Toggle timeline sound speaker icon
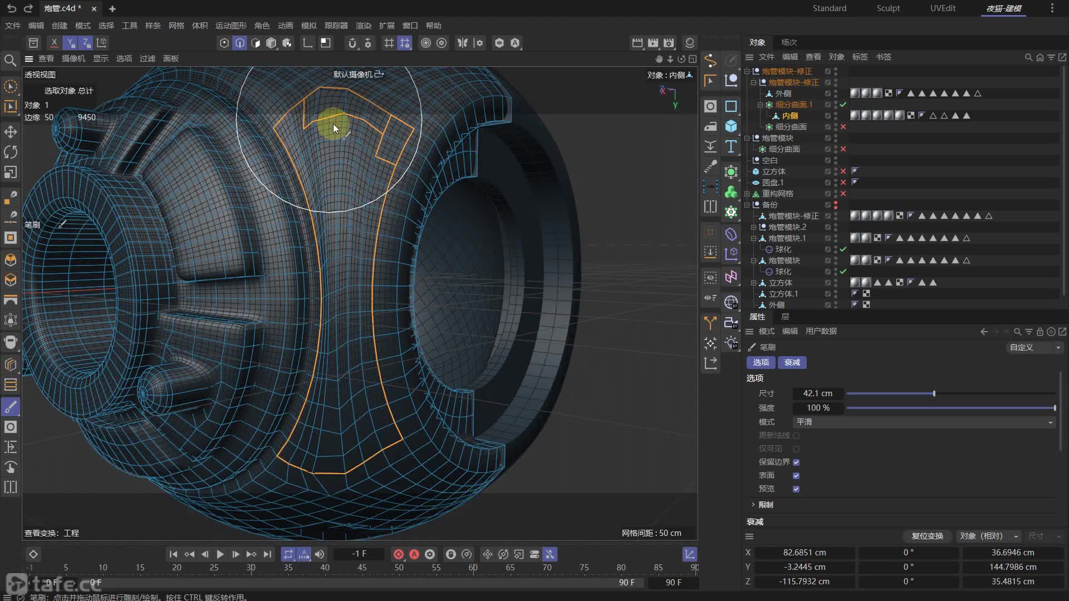 (320, 554)
